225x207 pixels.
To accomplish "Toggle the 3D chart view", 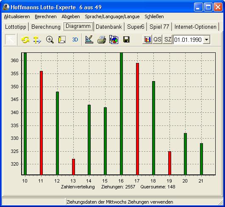I will tap(75, 40).
